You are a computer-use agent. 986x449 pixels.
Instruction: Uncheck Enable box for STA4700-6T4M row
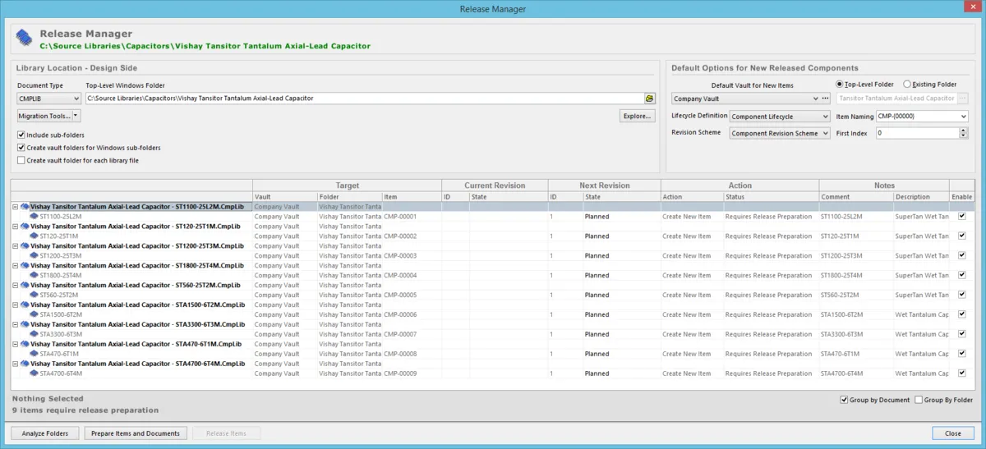[x=962, y=374]
